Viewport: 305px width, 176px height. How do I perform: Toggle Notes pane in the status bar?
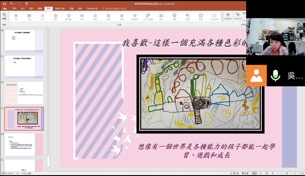tap(234, 173)
